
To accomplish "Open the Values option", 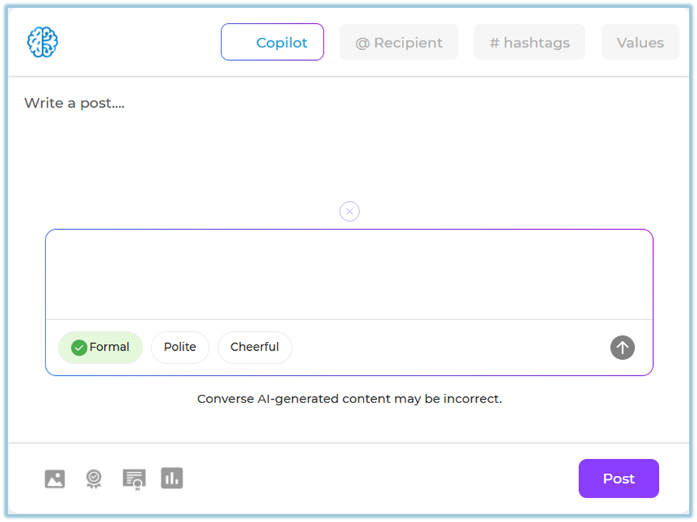I will tap(640, 43).
